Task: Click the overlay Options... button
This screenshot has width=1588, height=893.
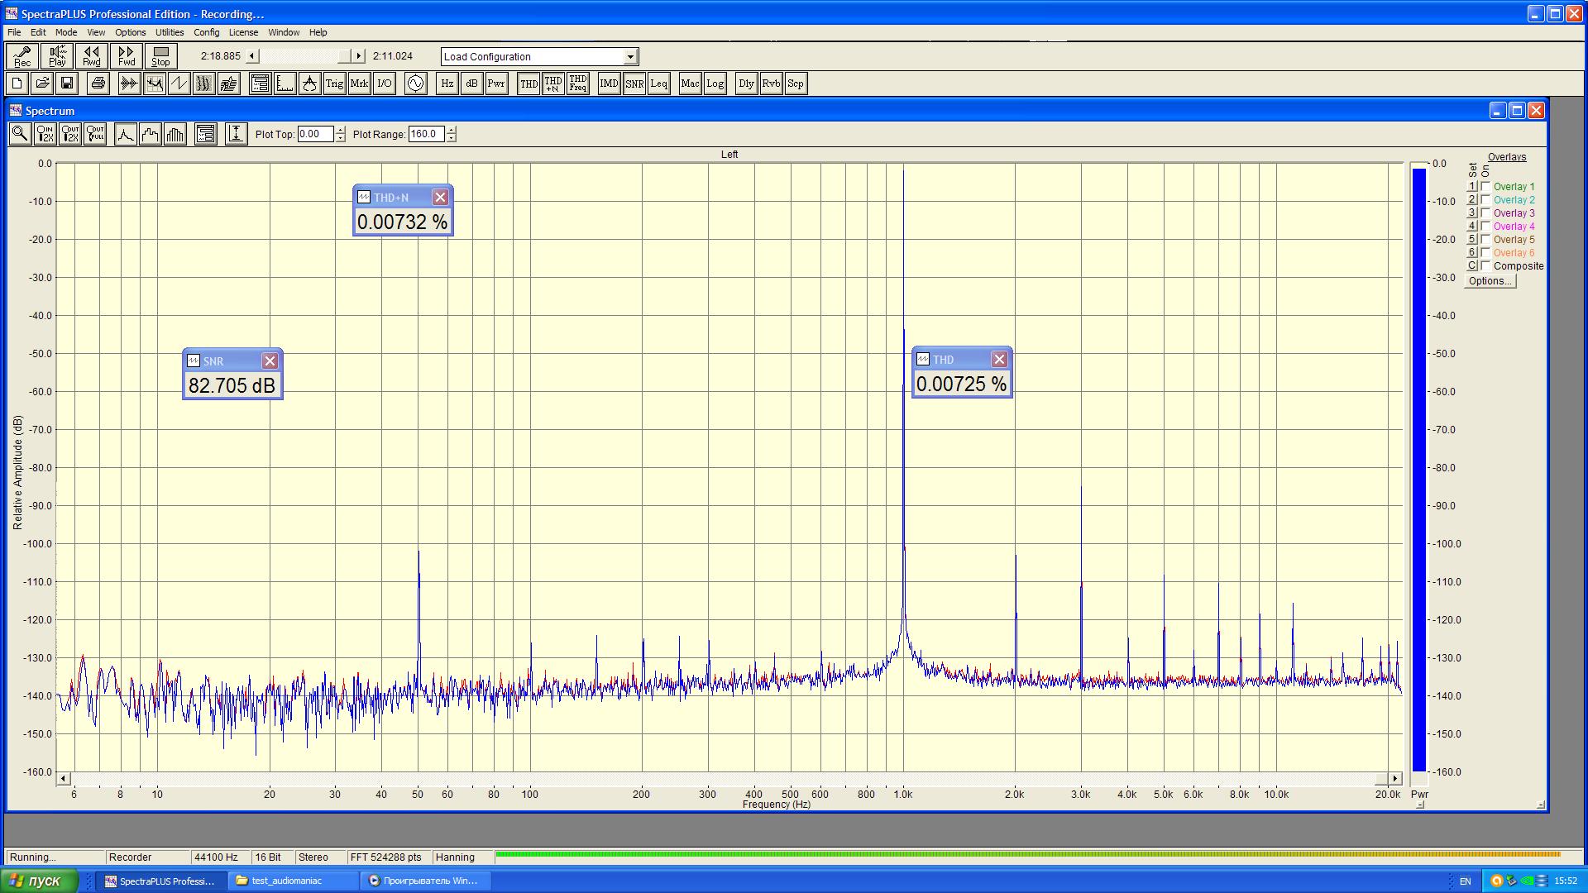Action: pos(1490,281)
